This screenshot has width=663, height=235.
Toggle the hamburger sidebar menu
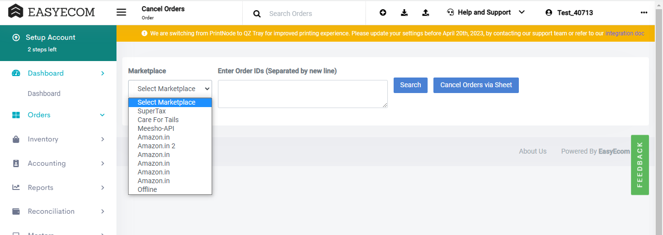pos(121,13)
